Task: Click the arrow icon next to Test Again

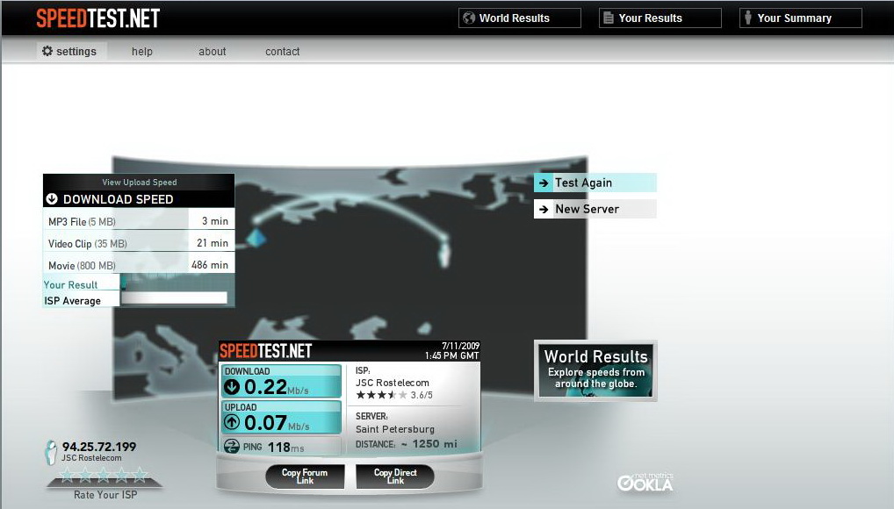Action: click(544, 183)
